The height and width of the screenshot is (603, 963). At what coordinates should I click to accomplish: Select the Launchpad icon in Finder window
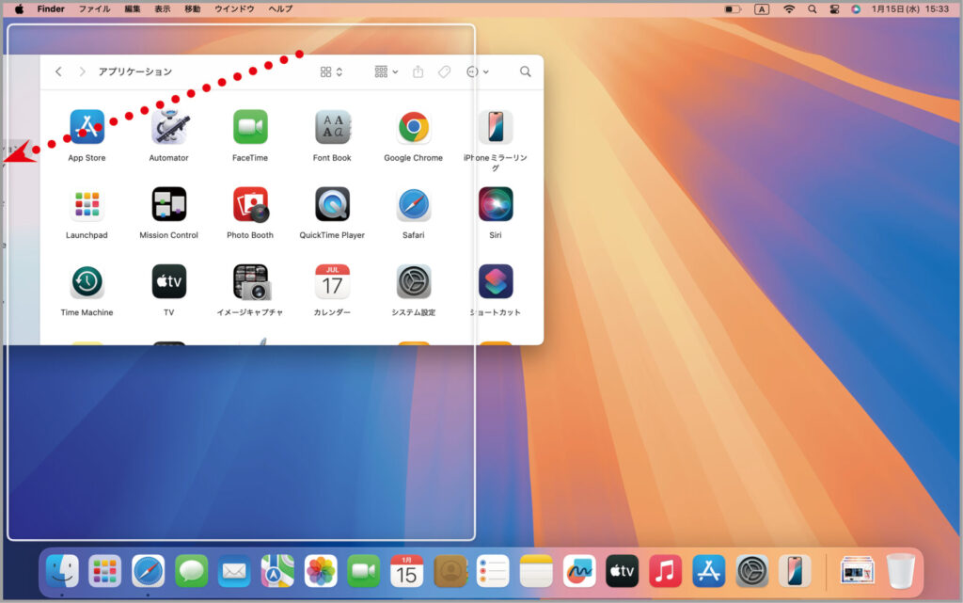click(87, 204)
